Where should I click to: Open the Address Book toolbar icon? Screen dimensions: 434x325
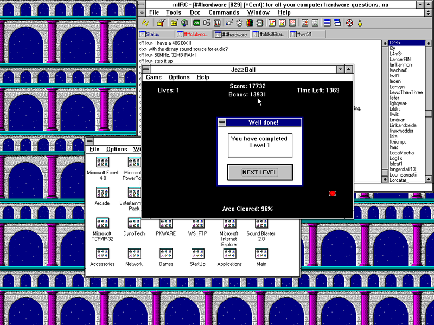(x=260, y=23)
